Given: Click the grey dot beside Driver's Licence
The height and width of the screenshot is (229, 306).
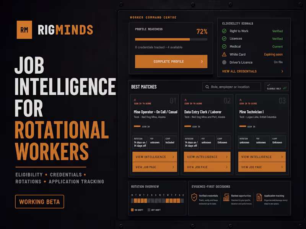Looking at the screenshot, I should [x=224, y=62].
